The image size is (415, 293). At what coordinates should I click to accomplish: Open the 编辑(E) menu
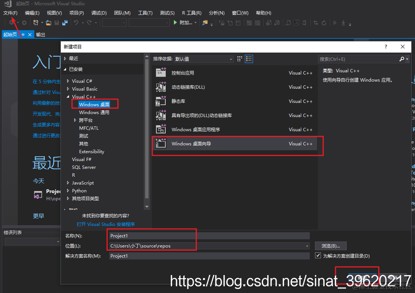pos(32,13)
